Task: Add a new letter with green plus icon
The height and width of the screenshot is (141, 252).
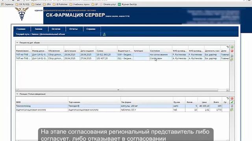Action: point(232,47)
